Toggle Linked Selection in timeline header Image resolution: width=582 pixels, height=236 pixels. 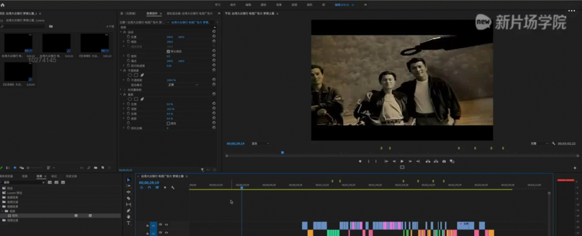click(x=157, y=188)
